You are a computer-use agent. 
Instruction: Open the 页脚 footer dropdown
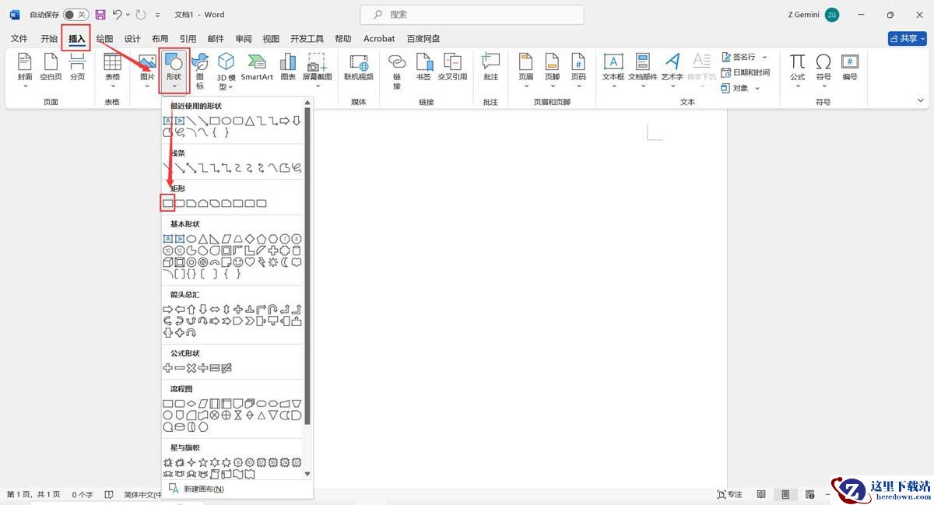tap(552, 71)
